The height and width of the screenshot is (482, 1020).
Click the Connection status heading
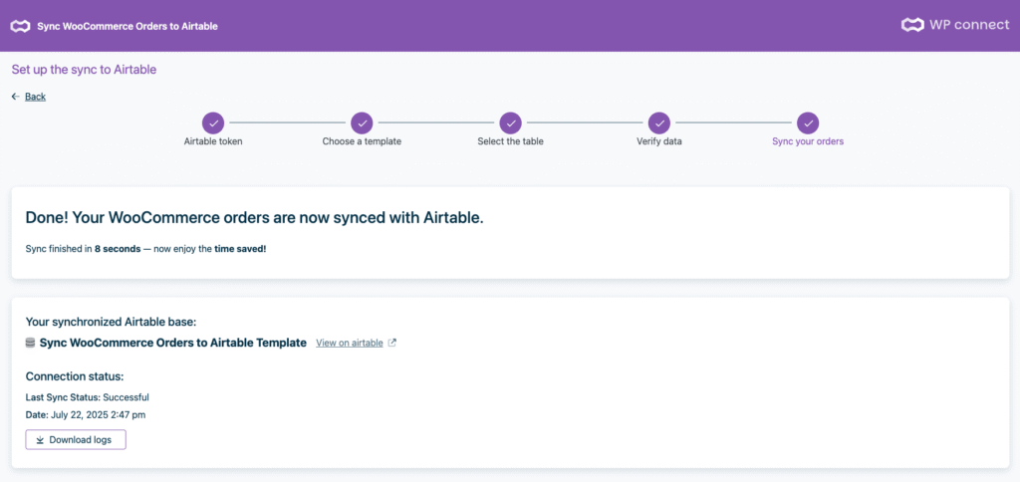pyautogui.click(x=75, y=376)
